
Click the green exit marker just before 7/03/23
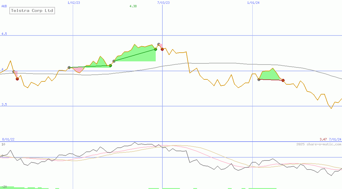(155, 49)
